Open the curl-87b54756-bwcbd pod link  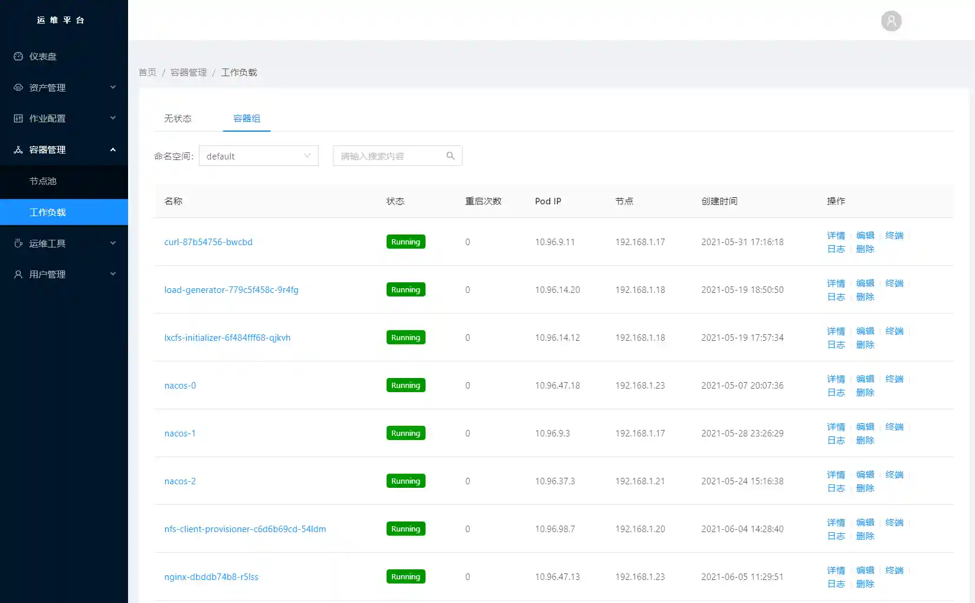208,242
